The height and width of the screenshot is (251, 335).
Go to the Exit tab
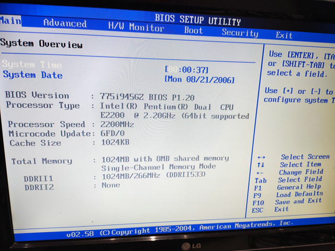point(284,35)
